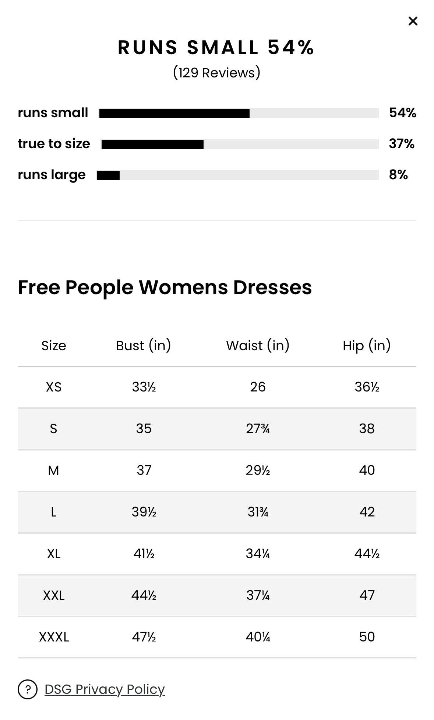Image resolution: width=434 pixels, height=720 pixels.
Task: Select the L size row label
Action: (x=54, y=512)
